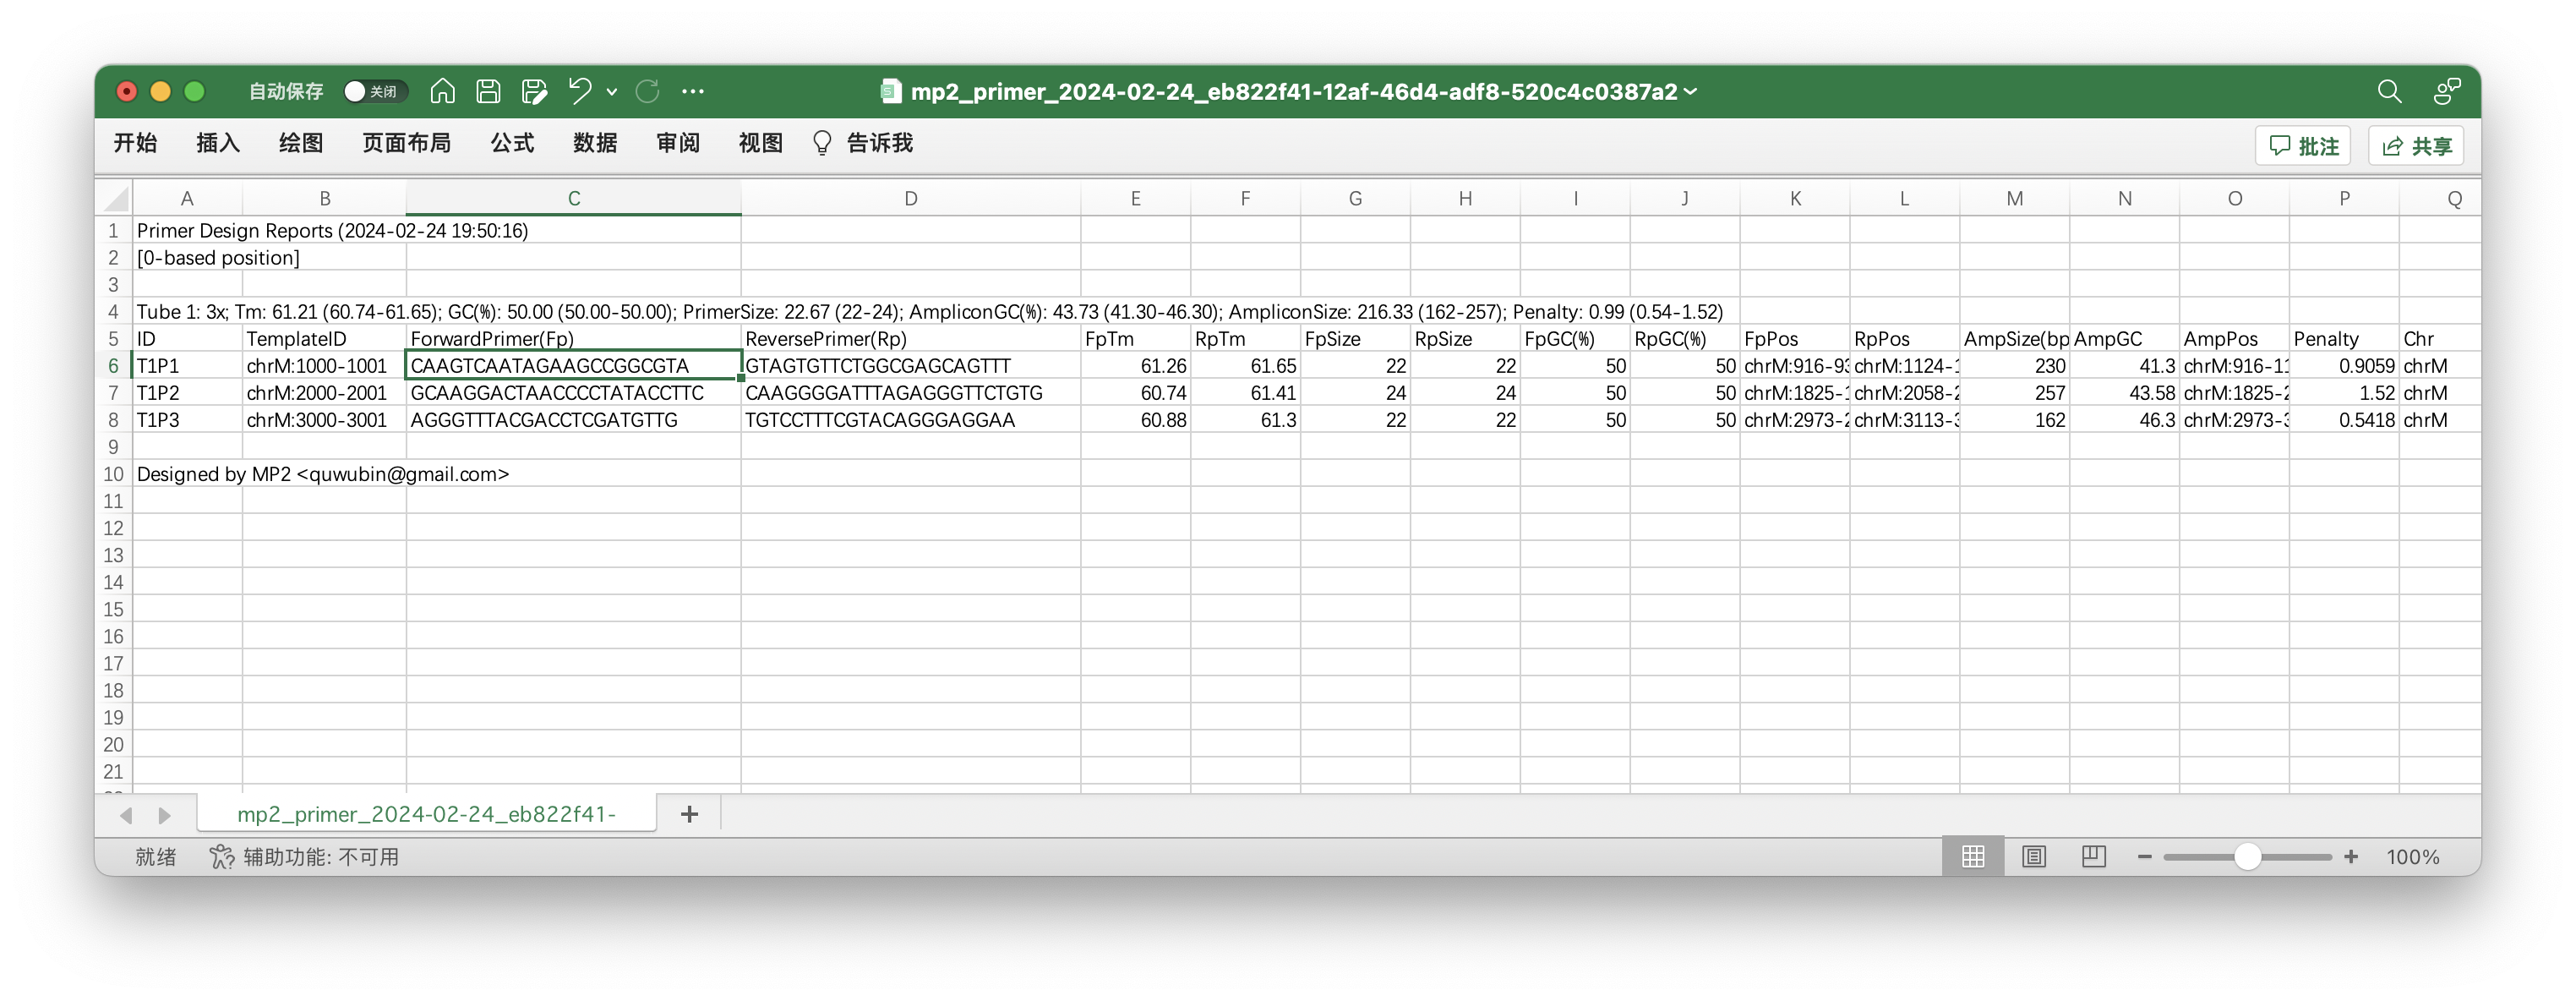Select the ReversePrimer(Rp) header cell
The height and width of the screenshot is (1001, 2576).
pos(910,338)
